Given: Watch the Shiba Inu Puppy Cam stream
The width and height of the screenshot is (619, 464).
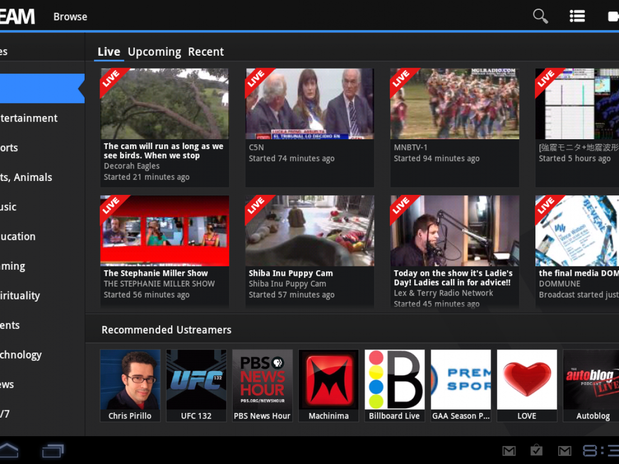Looking at the screenshot, I should [x=309, y=230].
